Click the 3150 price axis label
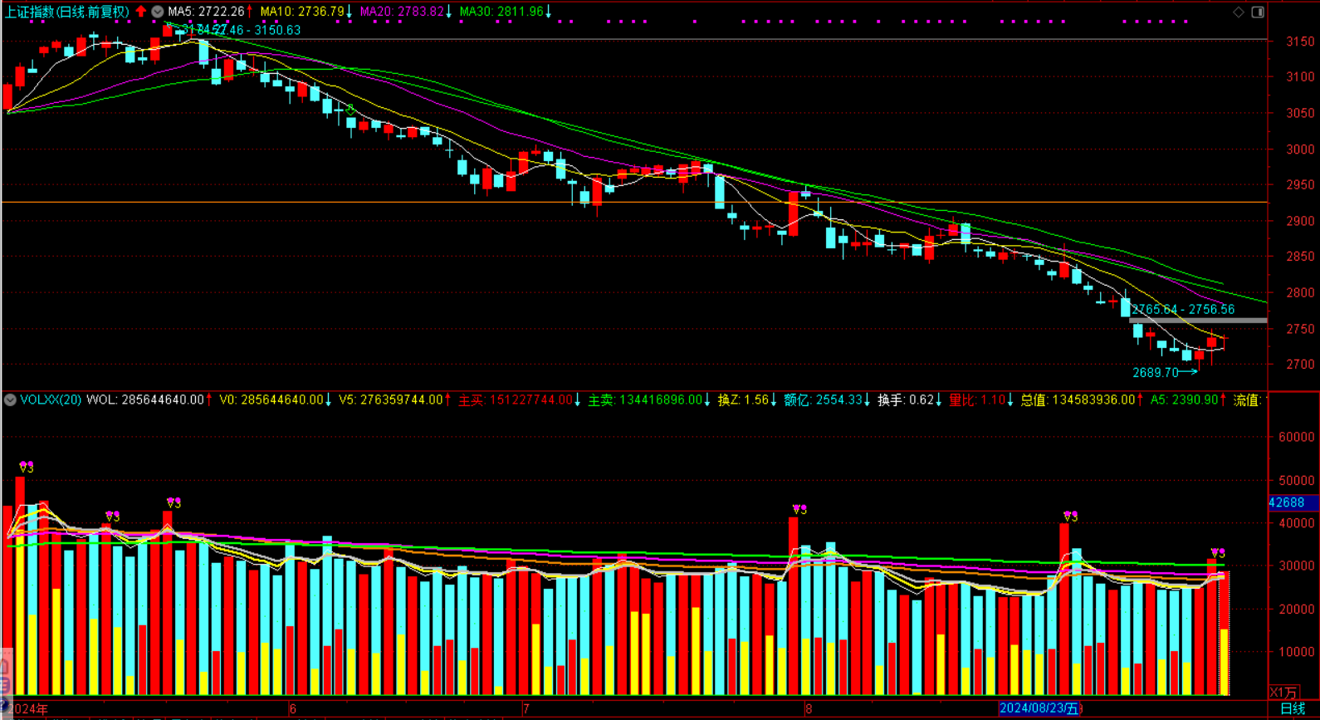This screenshot has width=1320, height=720. tap(1300, 42)
